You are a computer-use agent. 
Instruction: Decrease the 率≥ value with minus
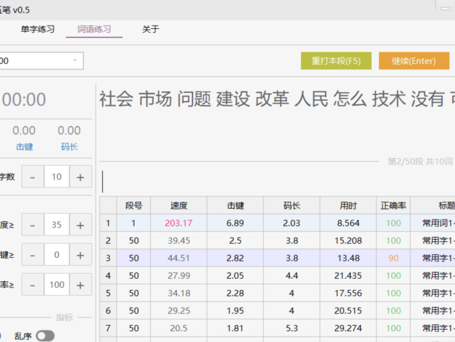33,285
